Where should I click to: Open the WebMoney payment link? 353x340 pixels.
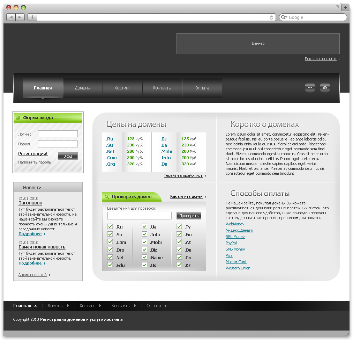[x=235, y=224]
